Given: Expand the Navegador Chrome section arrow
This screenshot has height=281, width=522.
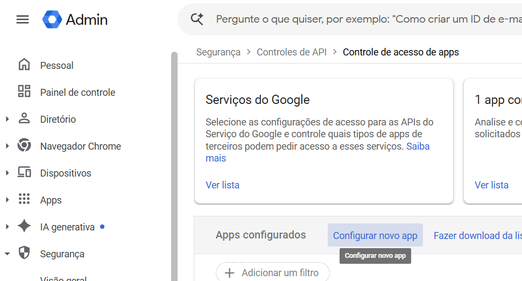Looking at the screenshot, I should (x=8, y=146).
